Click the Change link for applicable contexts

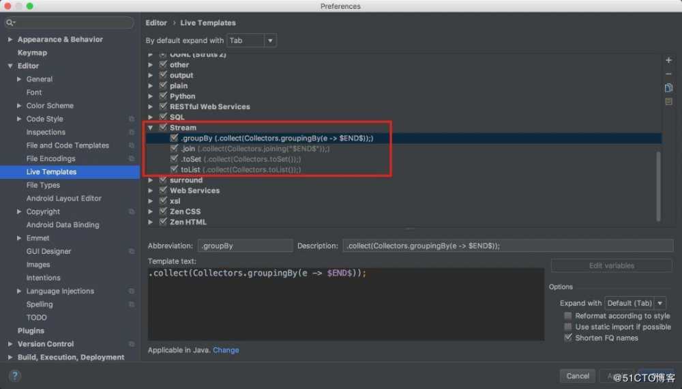[x=226, y=350]
